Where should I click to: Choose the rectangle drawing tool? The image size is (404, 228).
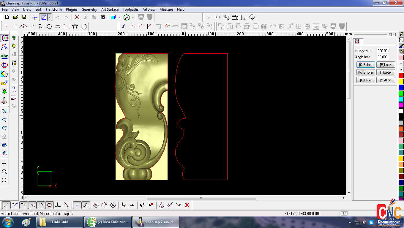[x=67, y=26]
